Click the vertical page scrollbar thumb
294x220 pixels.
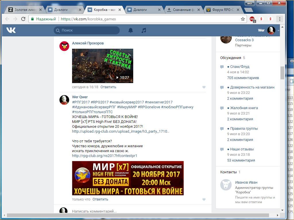pyautogui.click(x=282, y=73)
